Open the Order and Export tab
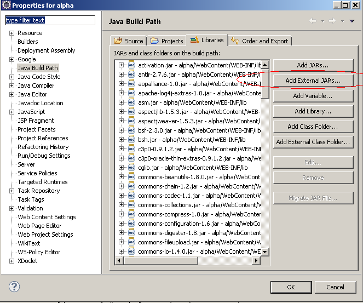This screenshot has width=363, height=303. [x=260, y=41]
